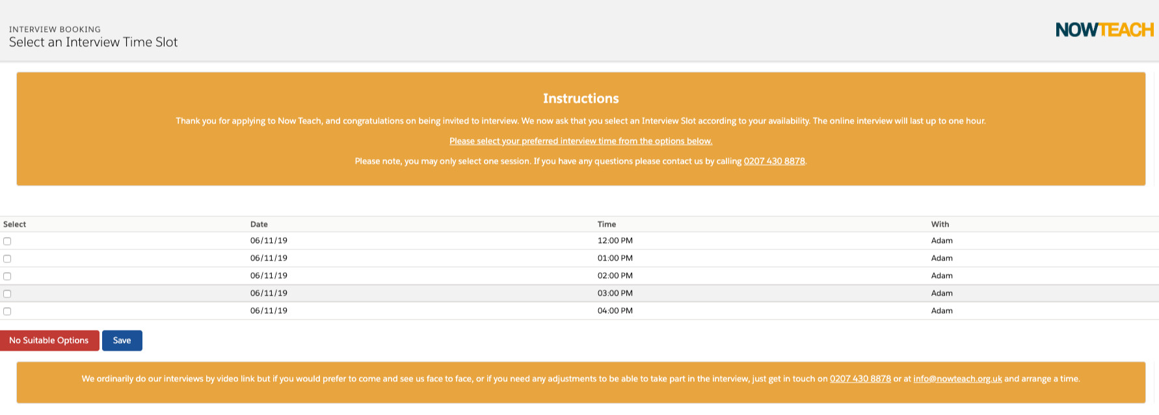This screenshot has width=1159, height=415.
Task: Click the 06/11/19 date in the 12:00 PM row
Action: point(269,240)
